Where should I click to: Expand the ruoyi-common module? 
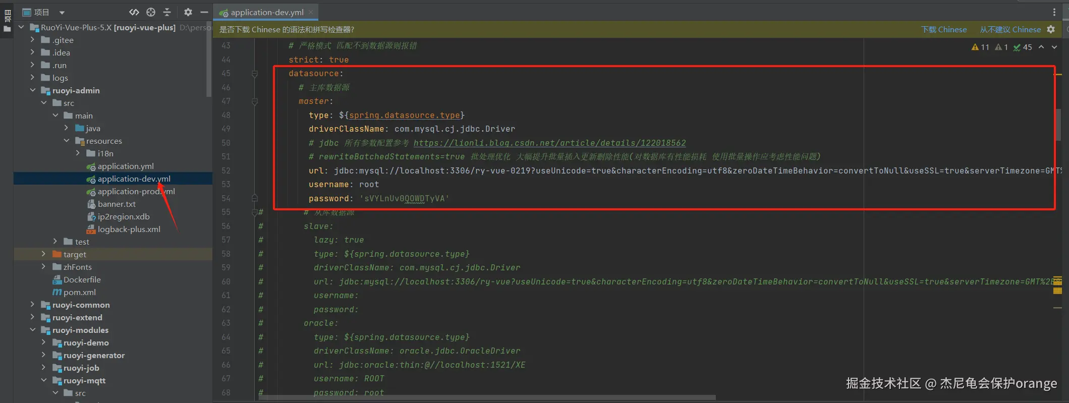pyautogui.click(x=33, y=305)
